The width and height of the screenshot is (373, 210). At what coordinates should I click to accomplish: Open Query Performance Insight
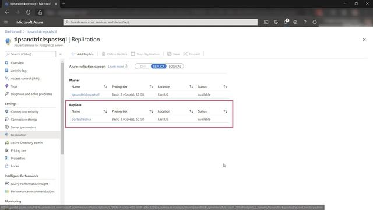(29, 184)
